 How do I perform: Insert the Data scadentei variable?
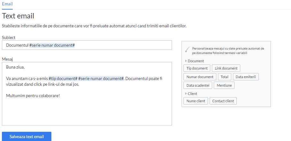pyautogui.click(x=198, y=85)
